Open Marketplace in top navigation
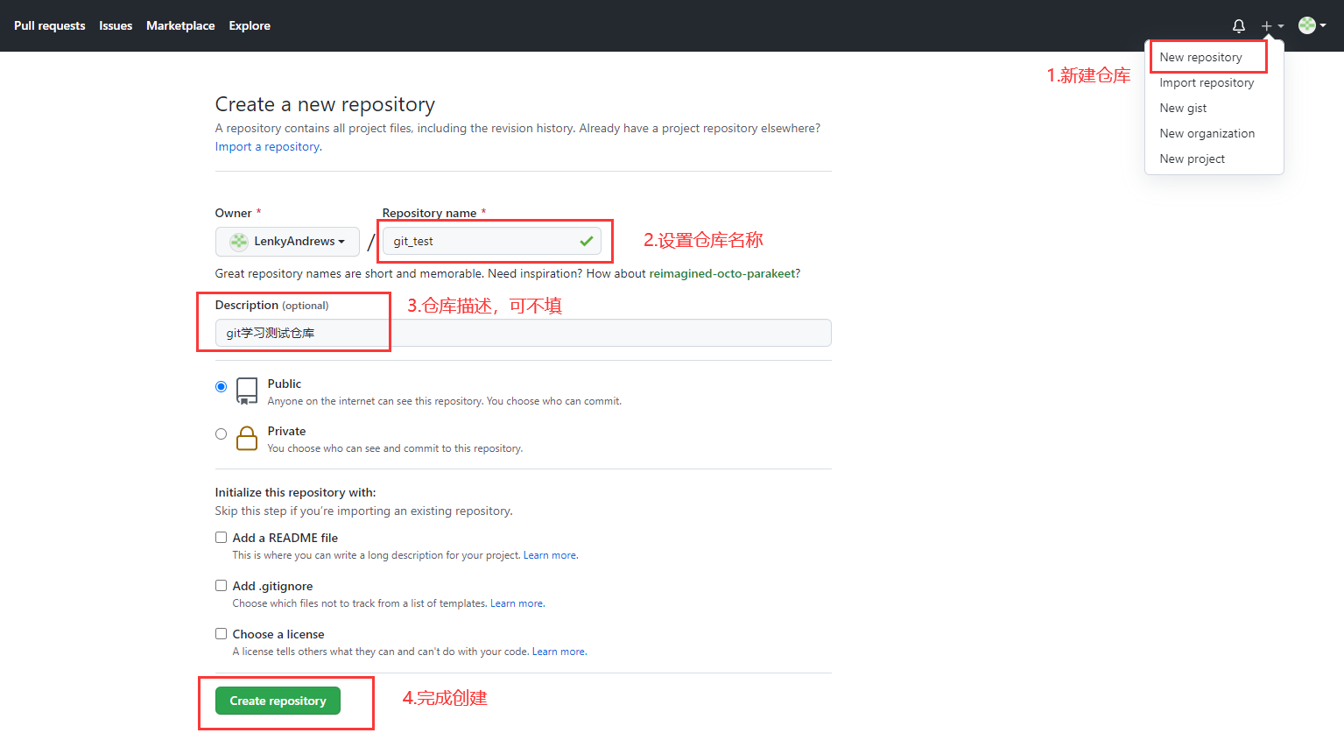 [x=180, y=25]
